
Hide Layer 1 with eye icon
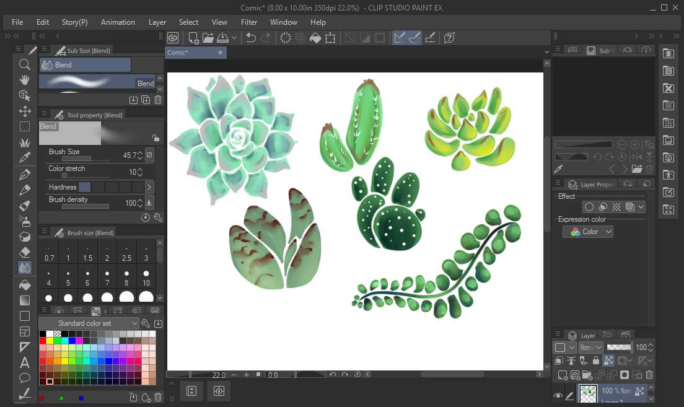point(558,396)
